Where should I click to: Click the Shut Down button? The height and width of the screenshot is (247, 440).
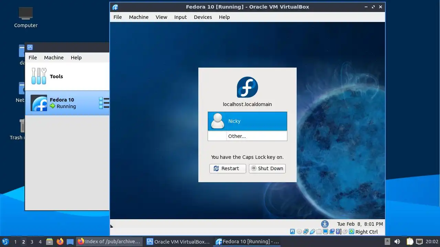pyautogui.click(x=267, y=168)
